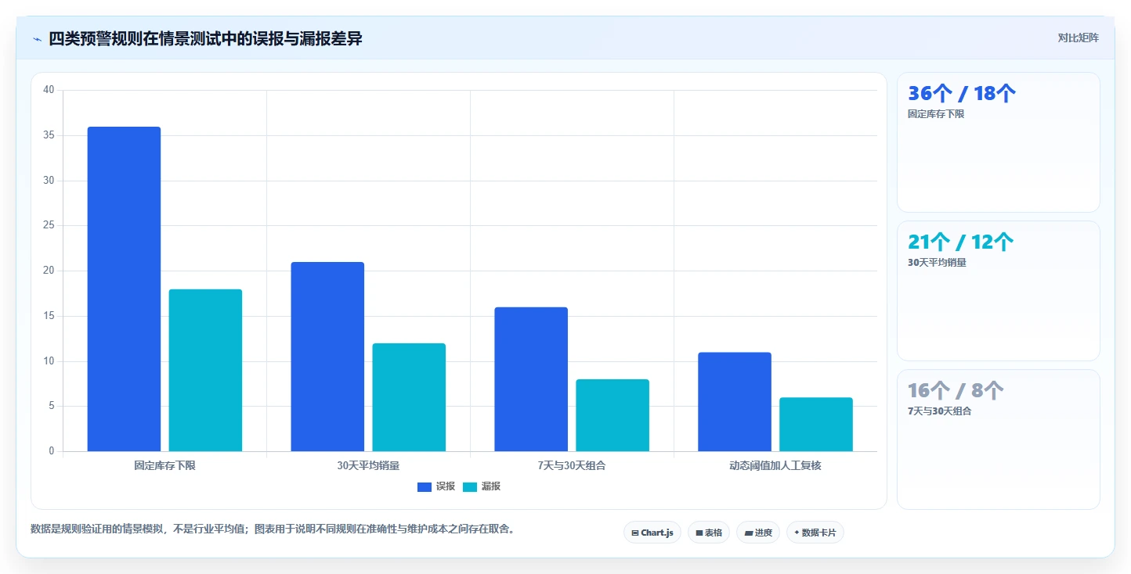Click the 对比矩阵 label in header
The height and width of the screenshot is (574, 1131).
click(x=1078, y=38)
